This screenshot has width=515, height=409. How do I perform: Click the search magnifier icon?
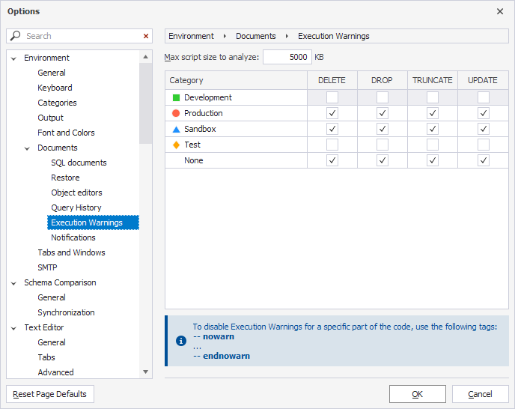pyautogui.click(x=15, y=35)
